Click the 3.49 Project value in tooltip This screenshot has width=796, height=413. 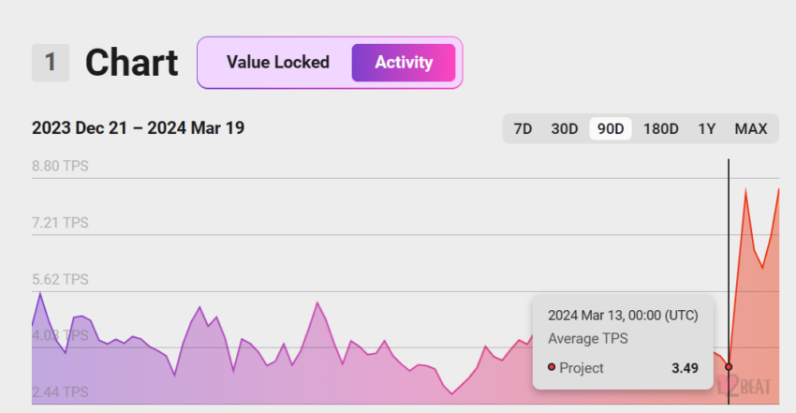[x=685, y=368]
